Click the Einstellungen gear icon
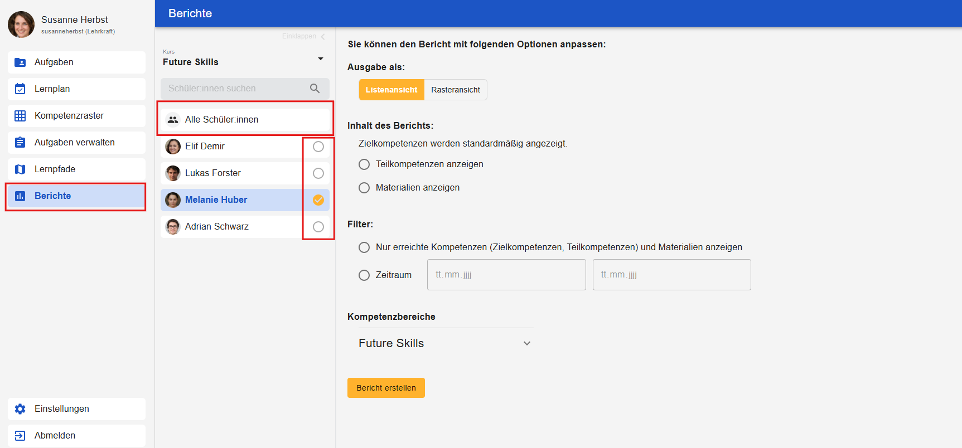Image resolution: width=962 pixels, height=448 pixels. pyautogui.click(x=20, y=409)
